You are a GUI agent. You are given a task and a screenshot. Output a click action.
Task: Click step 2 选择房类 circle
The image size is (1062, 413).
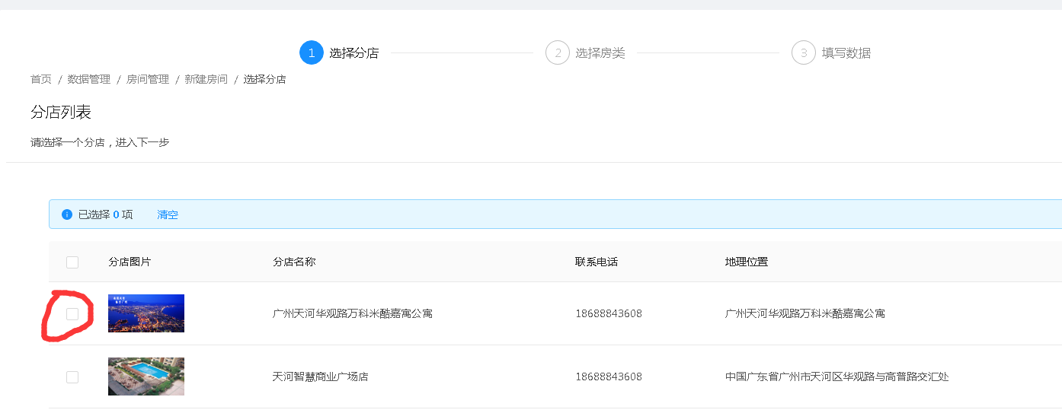click(x=558, y=52)
